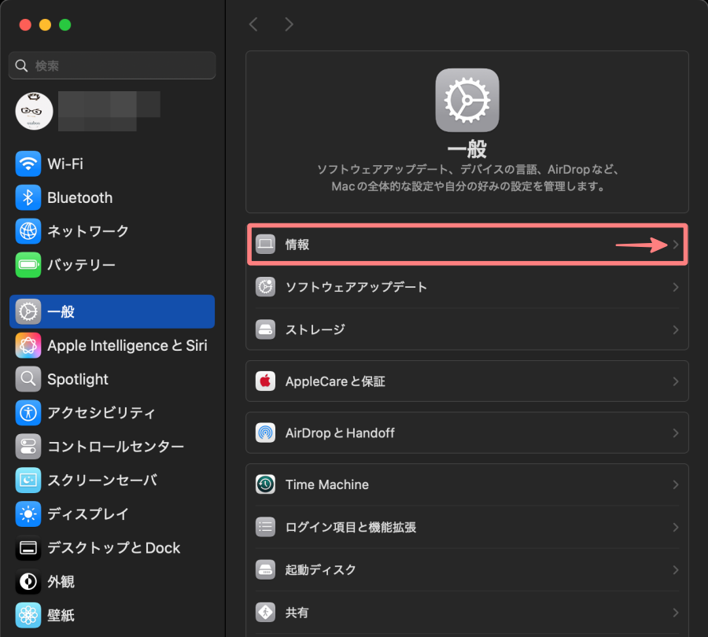The height and width of the screenshot is (637, 708).
Task: Click the ログイン項目と機能拡張 list icon
Action: click(266, 527)
